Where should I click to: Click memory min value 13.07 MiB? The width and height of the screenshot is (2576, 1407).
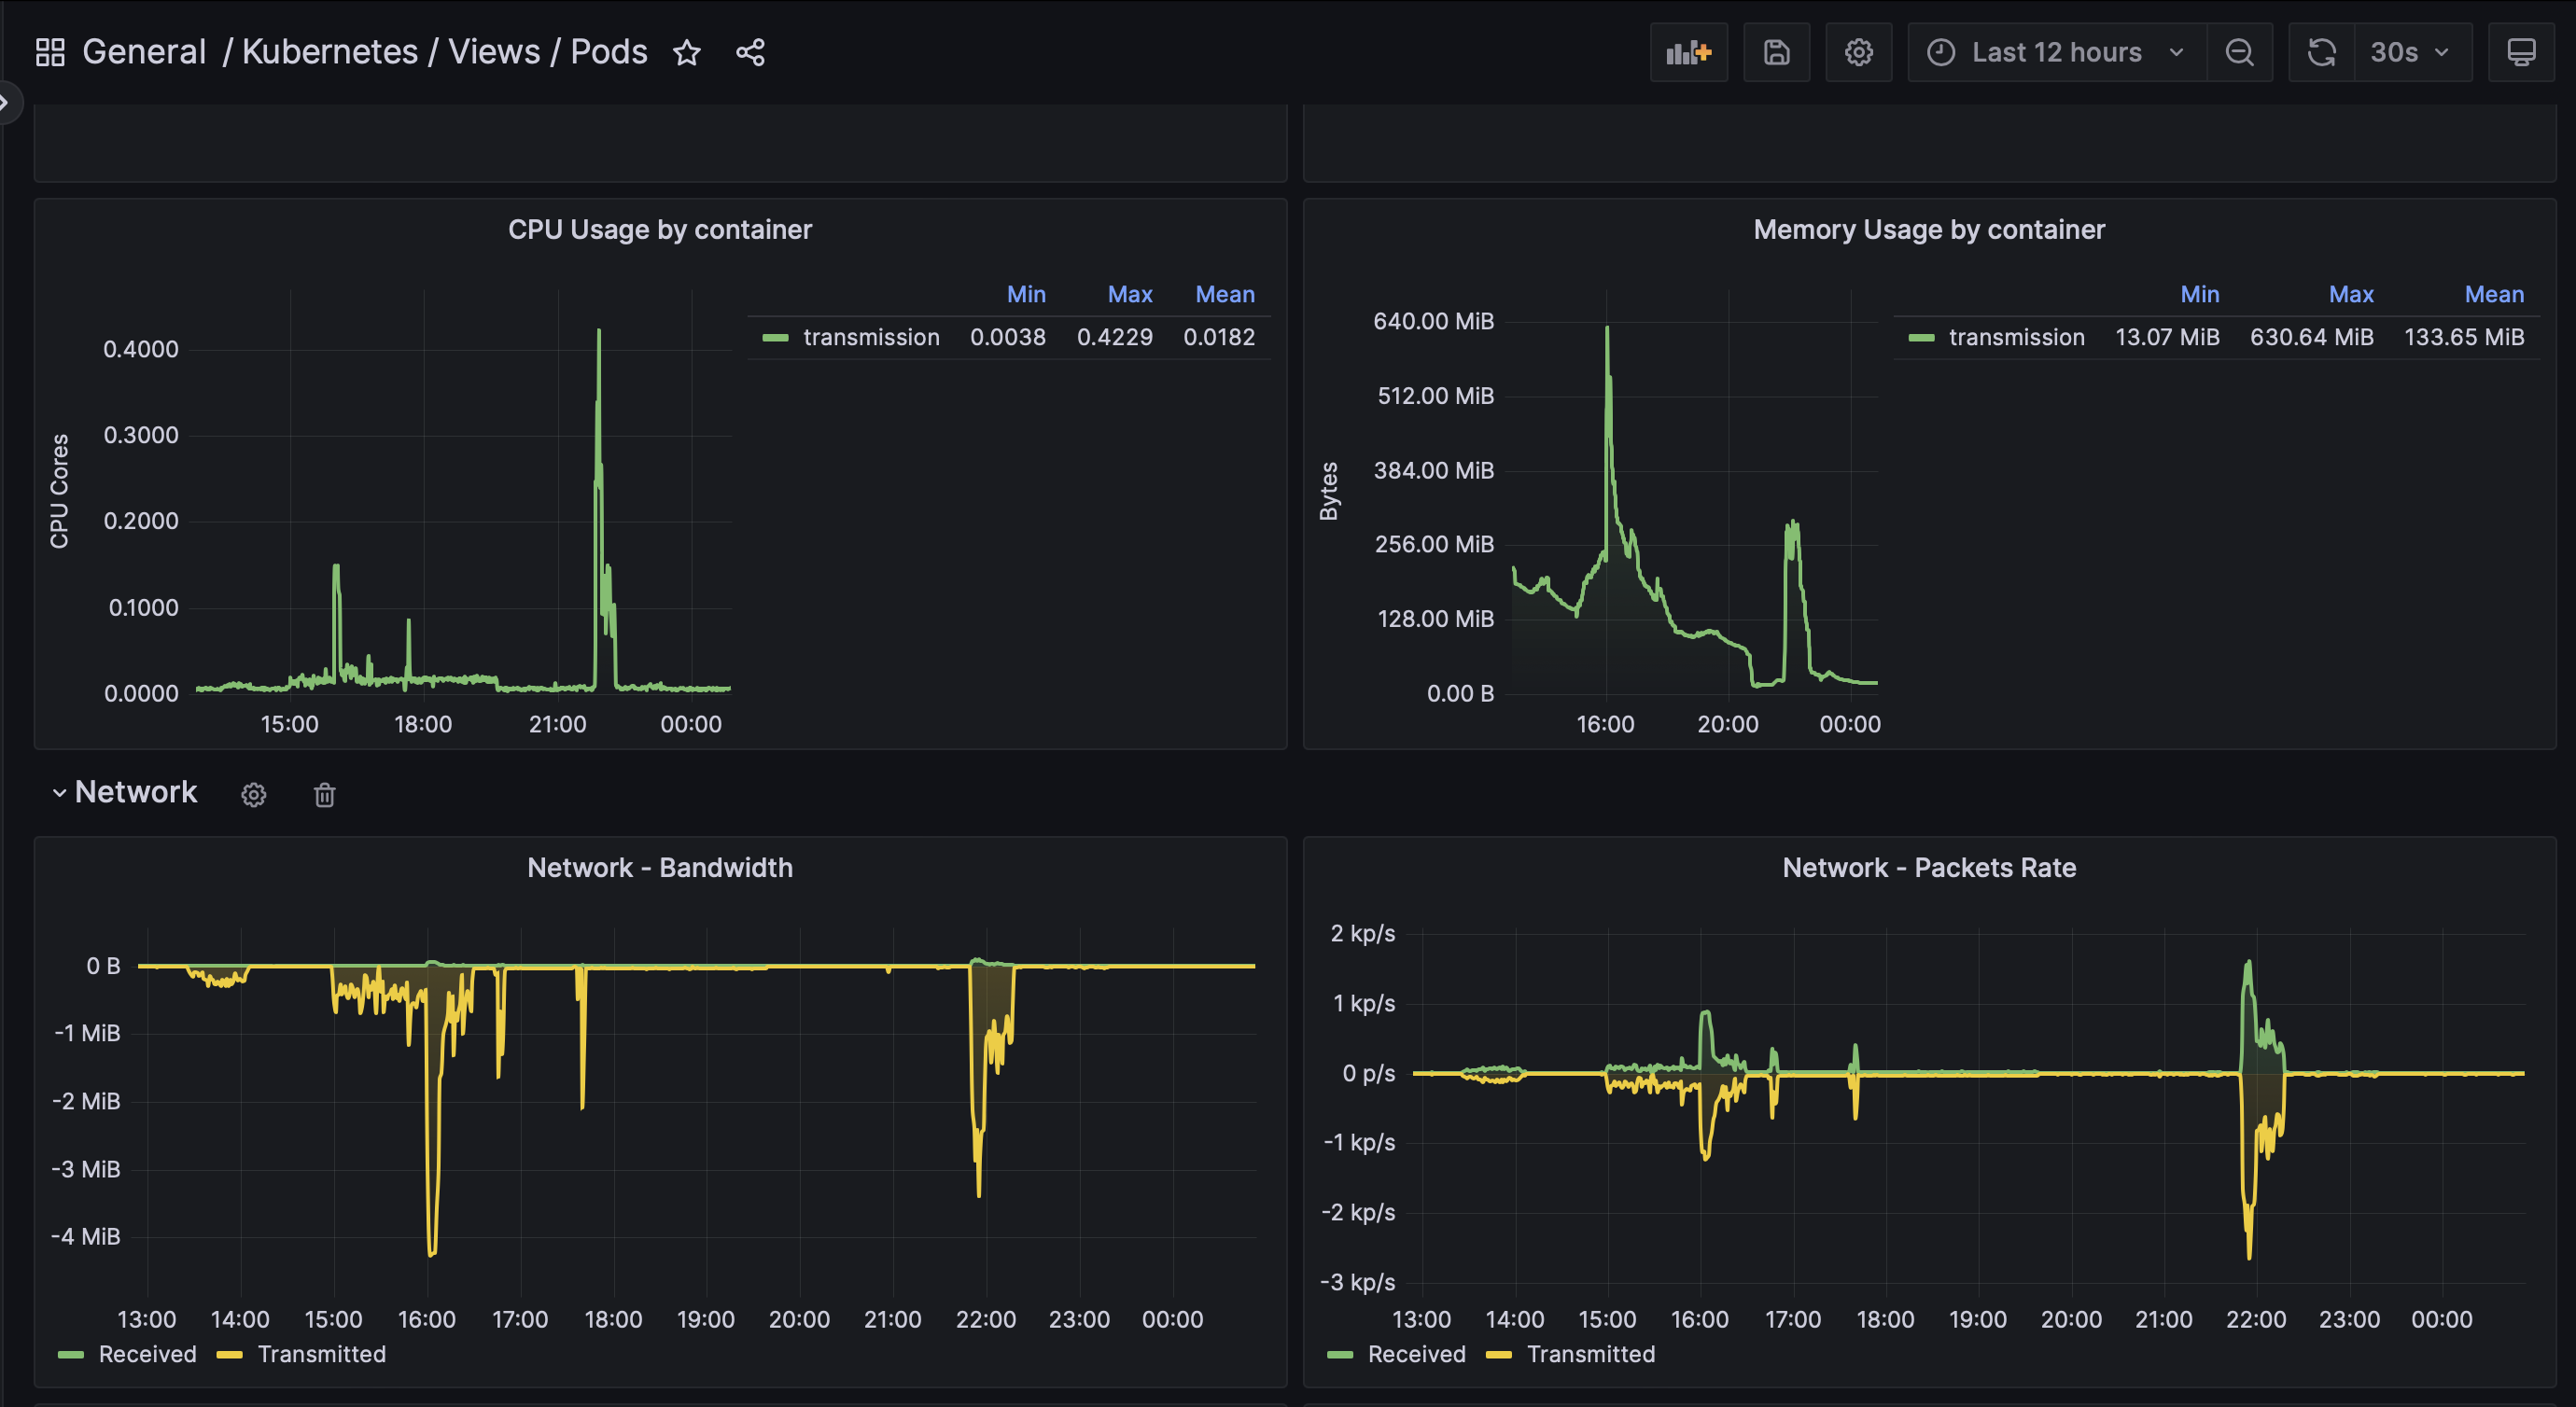pyautogui.click(x=2167, y=337)
